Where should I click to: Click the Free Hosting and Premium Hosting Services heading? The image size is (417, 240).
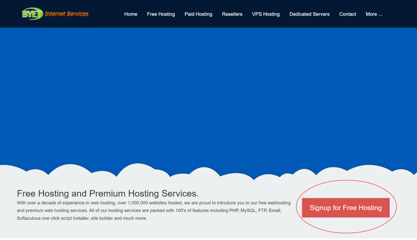(108, 193)
